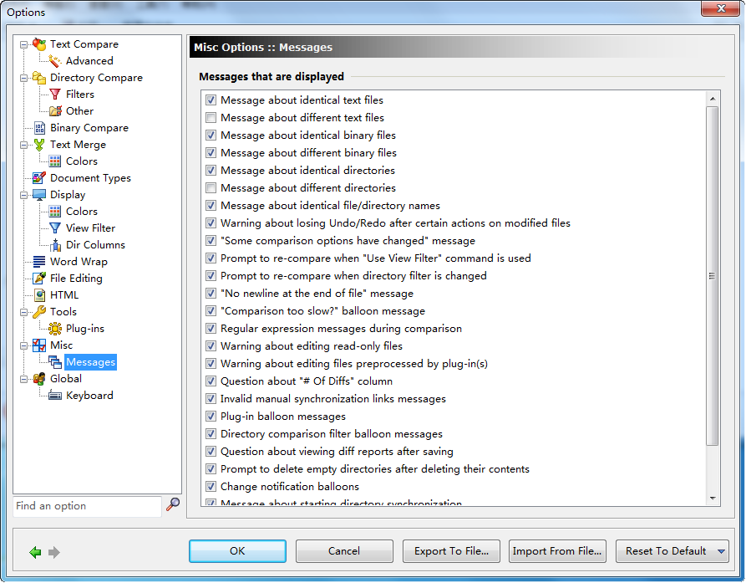Select Word Wrap in options tree
The image size is (746, 583).
(x=79, y=262)
